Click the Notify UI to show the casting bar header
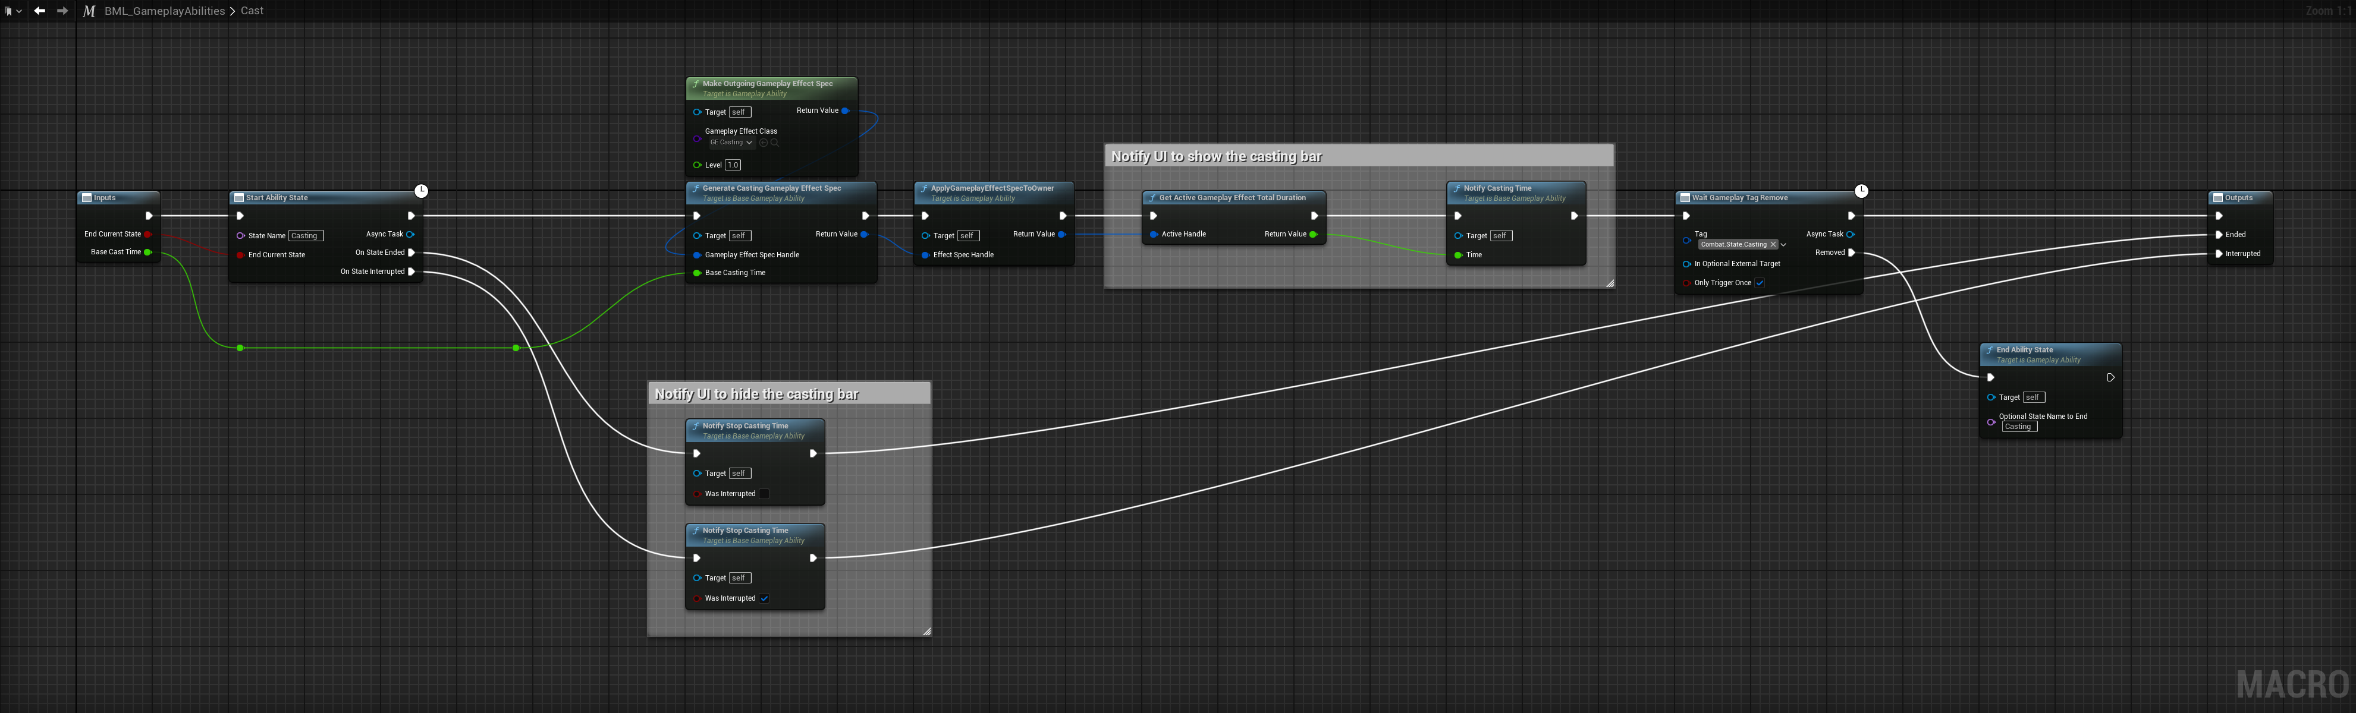The width and height of the screenshot is (2356, 713). 1215,156
